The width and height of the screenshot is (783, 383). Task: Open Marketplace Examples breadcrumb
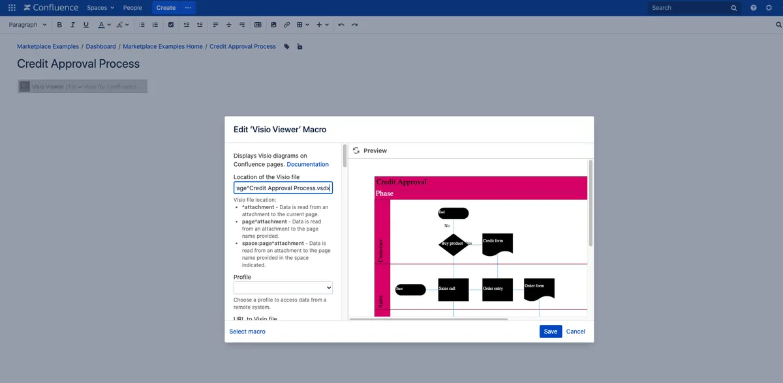pyautogui.click(x=48, y=47)
